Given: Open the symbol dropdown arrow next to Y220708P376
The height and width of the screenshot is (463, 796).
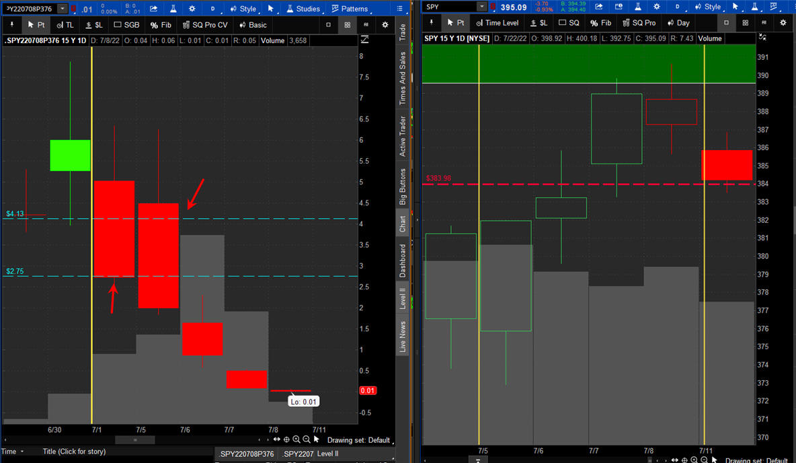Looking at the screenshot, I should (63, 9).
